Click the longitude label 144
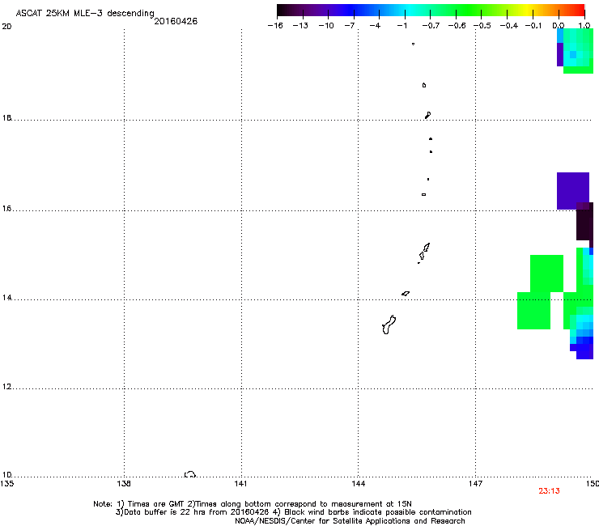 tap(359, 484)
